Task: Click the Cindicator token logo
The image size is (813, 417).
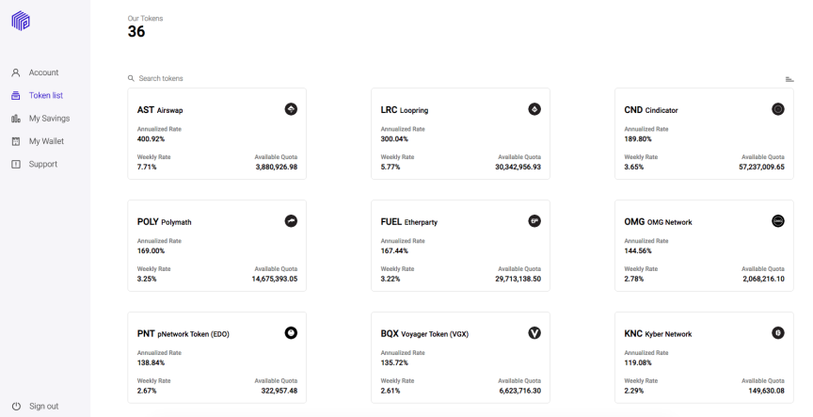Action: [x=778, y=109]
